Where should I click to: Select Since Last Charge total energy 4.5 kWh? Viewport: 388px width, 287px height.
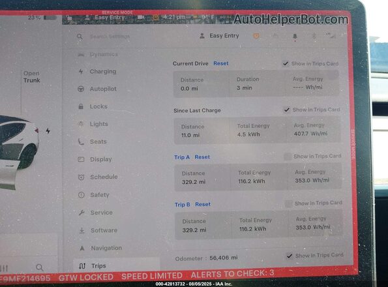[x=248, y=134]
